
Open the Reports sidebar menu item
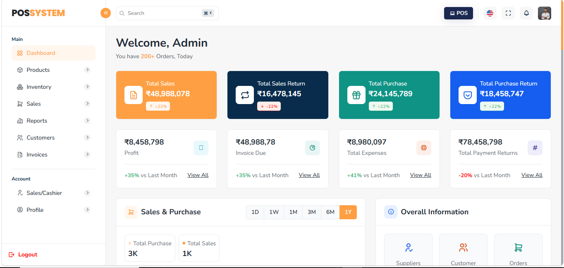tap(37, 121)
